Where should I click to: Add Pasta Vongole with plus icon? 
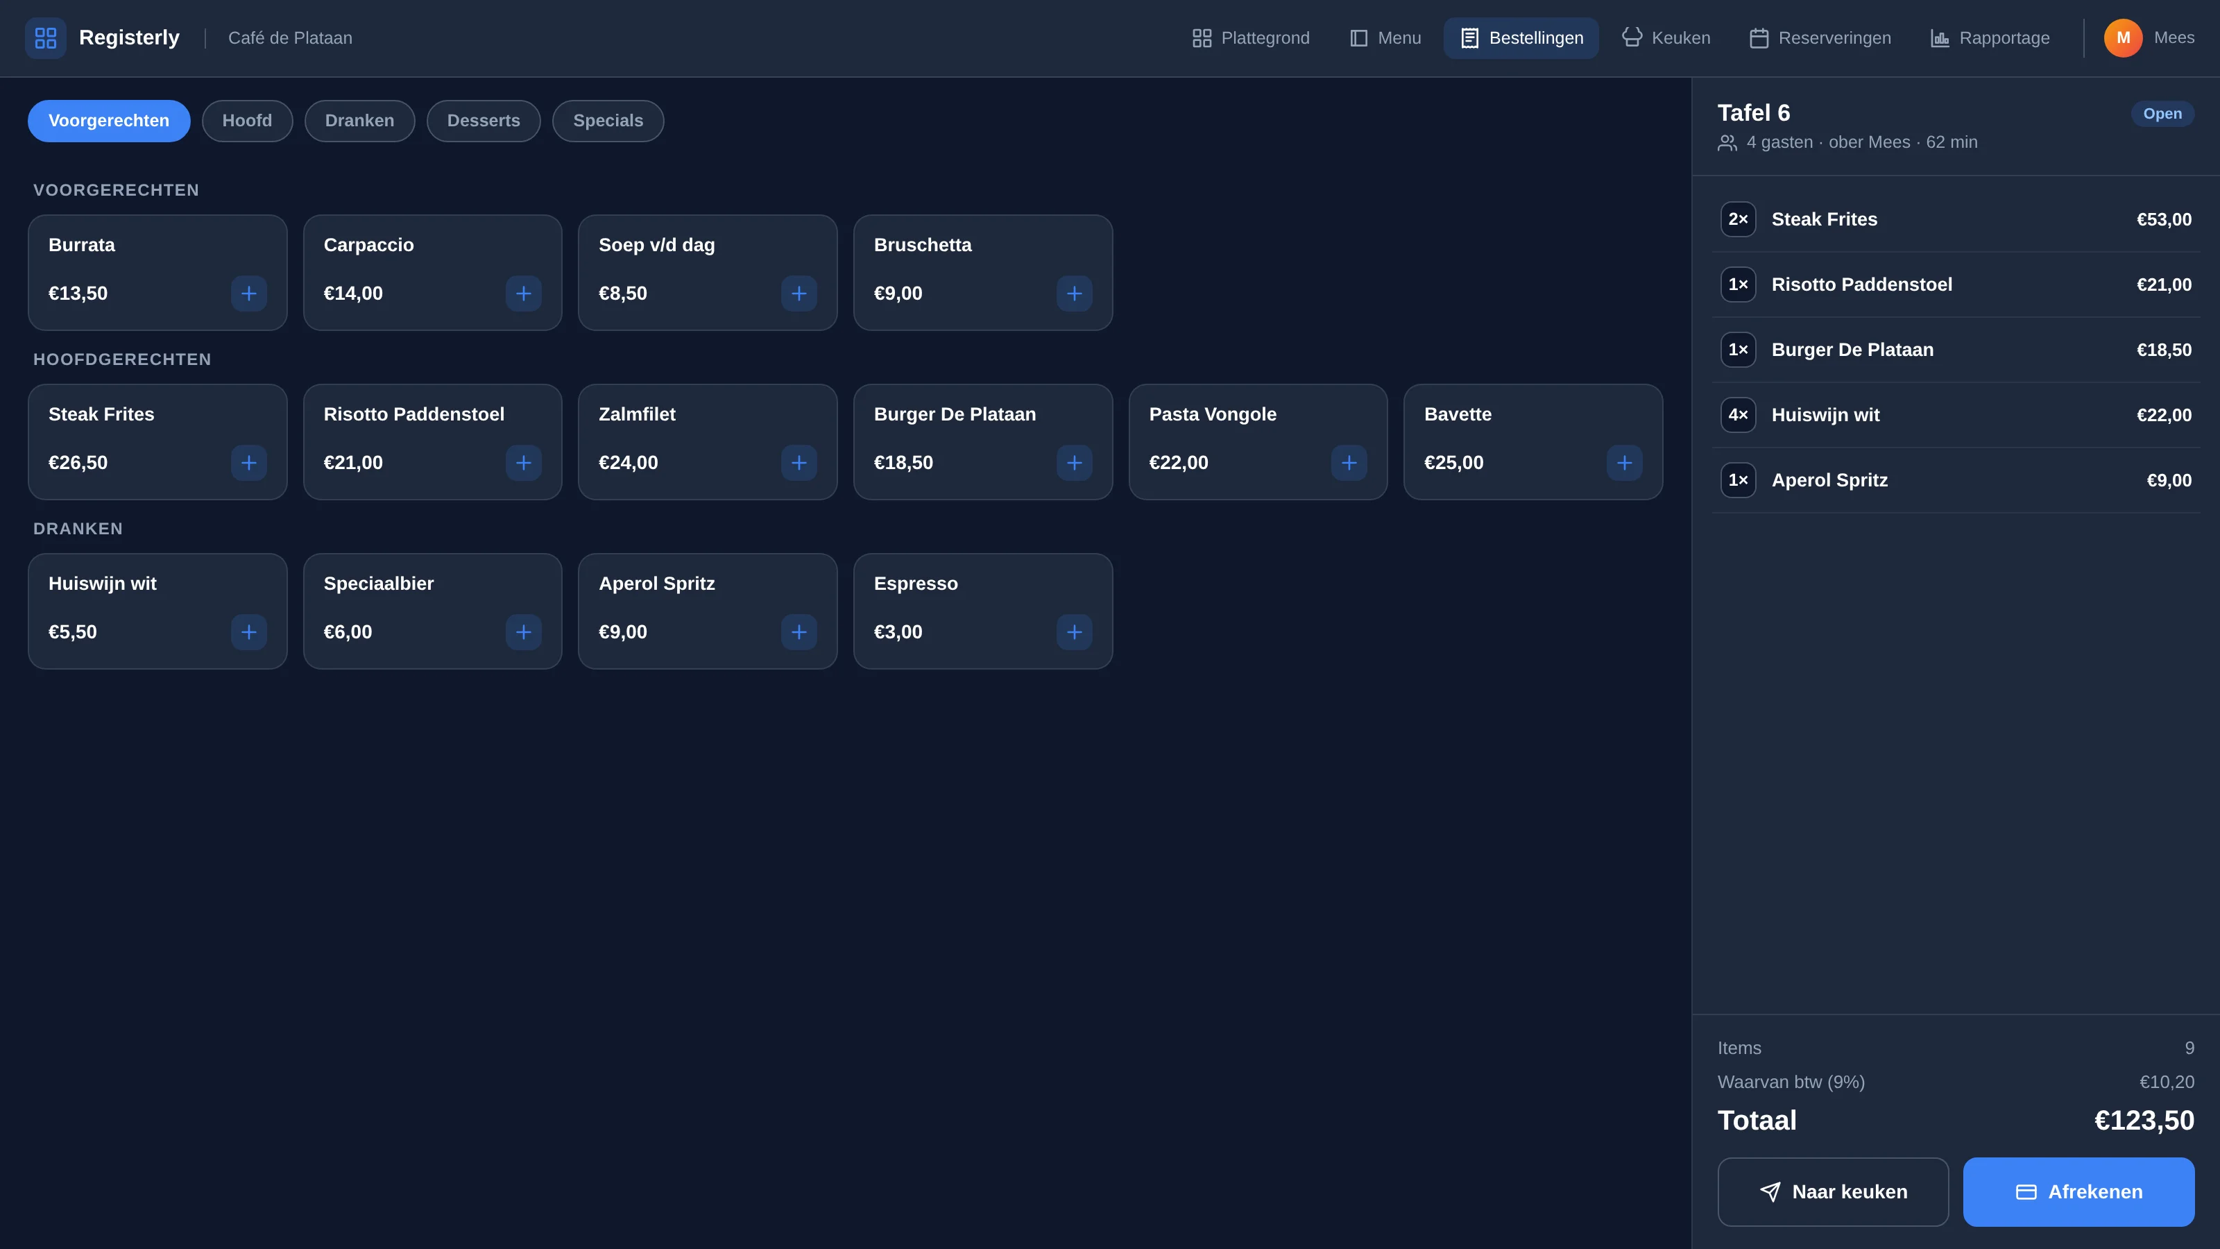click(x=1349, y=463)
